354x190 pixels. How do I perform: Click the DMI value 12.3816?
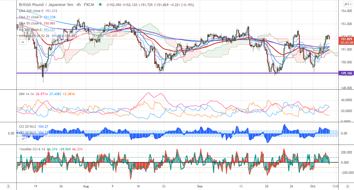click(69, 94)
